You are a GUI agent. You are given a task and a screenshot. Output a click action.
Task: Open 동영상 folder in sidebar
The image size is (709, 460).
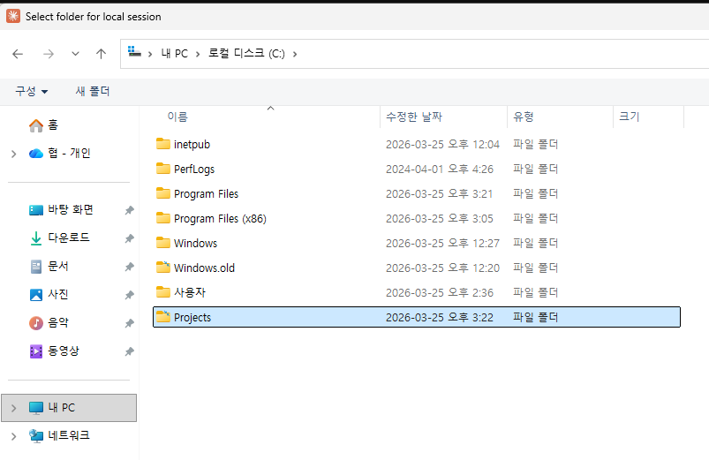click(63, 351)
